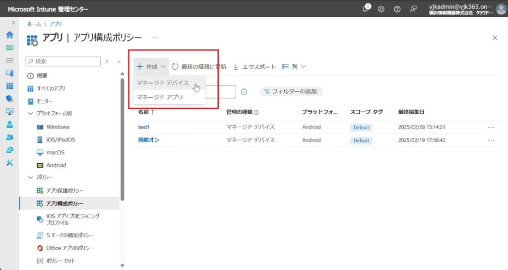Click the sidebar 検索 input field
This screenshot has height=270, width=508.
click(63, 61)
